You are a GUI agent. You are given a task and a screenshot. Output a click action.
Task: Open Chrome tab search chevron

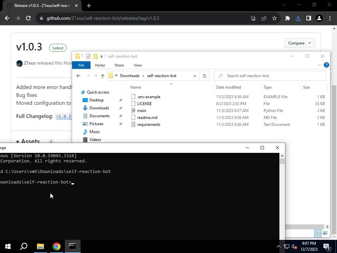284,5
